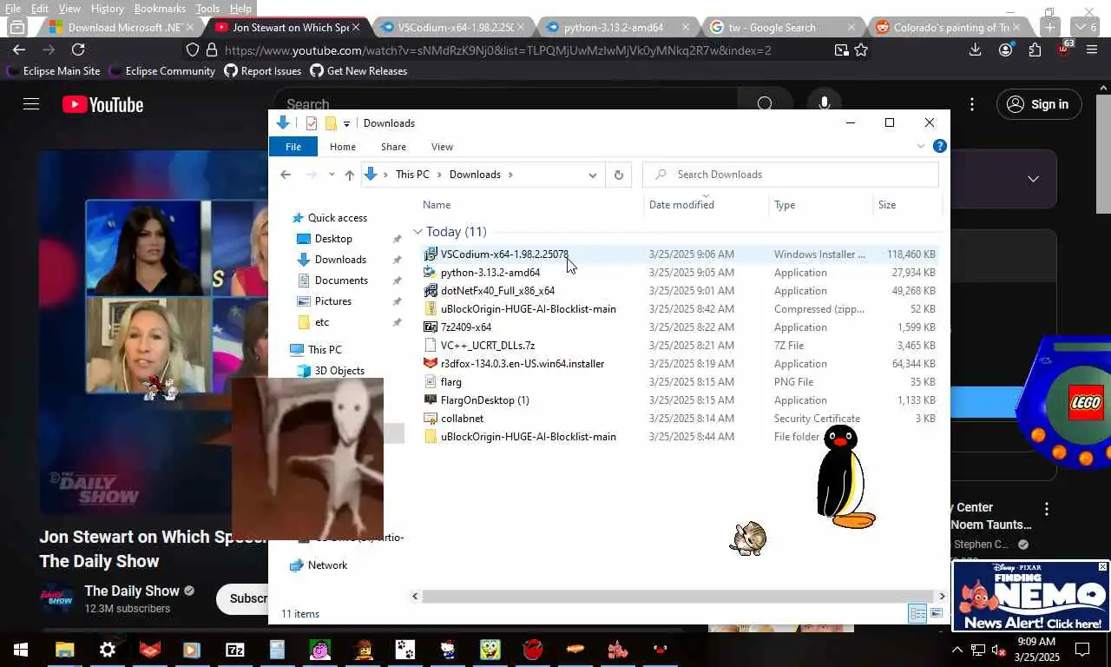Reload the browser page
This screenshot has height=667, width=1111.
78,50
